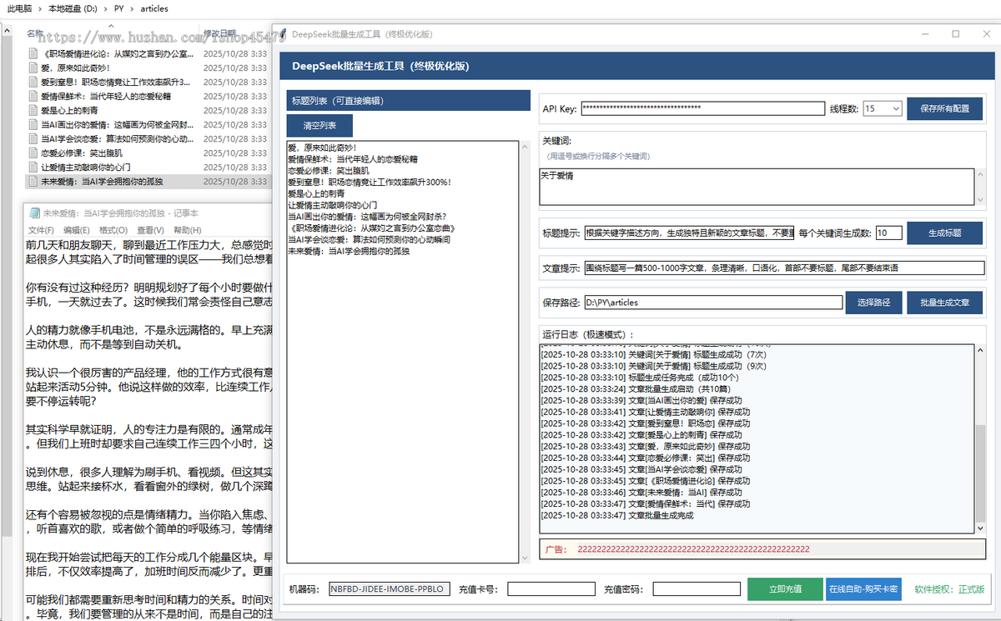Click title 未来爱情：当AI学会拥抱你的孤独 in 标题列表
This screenshot has height=621, width=1001.
click(350, 251)
